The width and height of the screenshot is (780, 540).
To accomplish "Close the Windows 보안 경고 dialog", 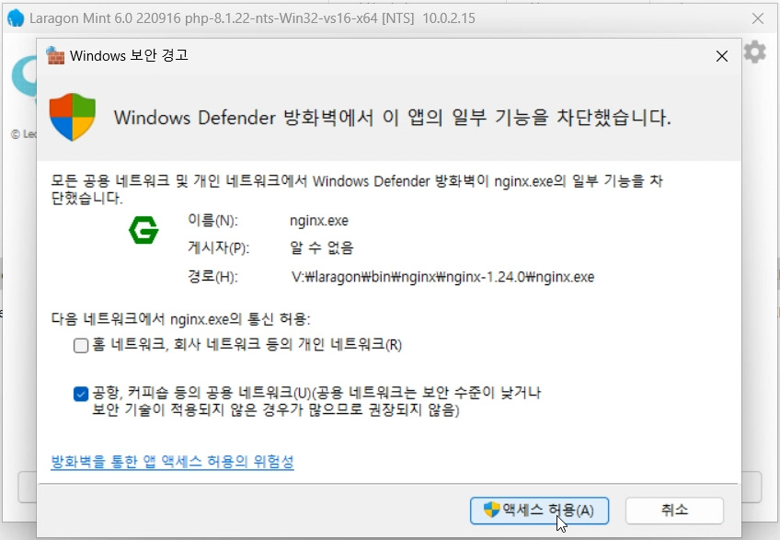I will click(x=722, y=56).
